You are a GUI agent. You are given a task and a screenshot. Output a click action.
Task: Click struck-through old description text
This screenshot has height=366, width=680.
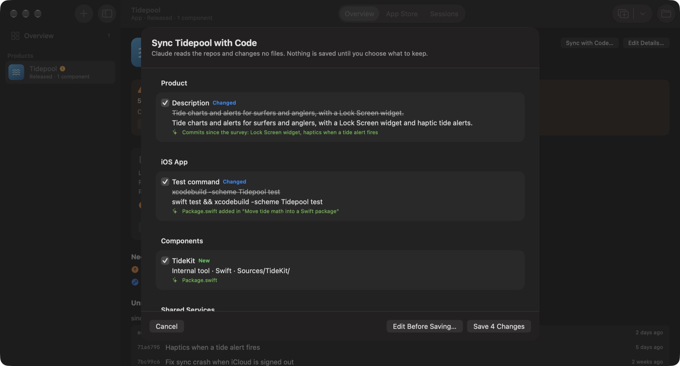coord(288,113)
